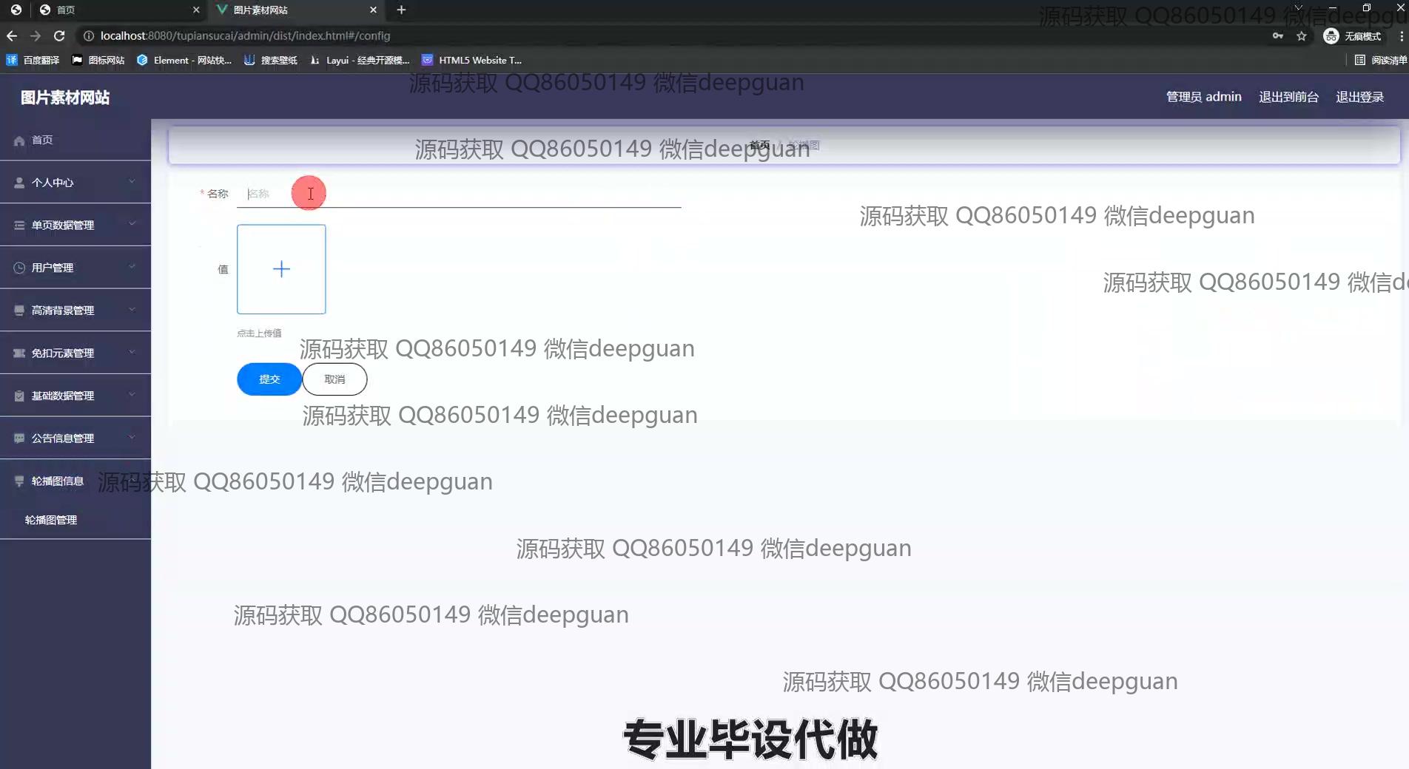Image resolution: width=1409 pixels, height=769 pixels.
Task: Open the 搜索壁纸 bookmark
Action: [271, 60]
